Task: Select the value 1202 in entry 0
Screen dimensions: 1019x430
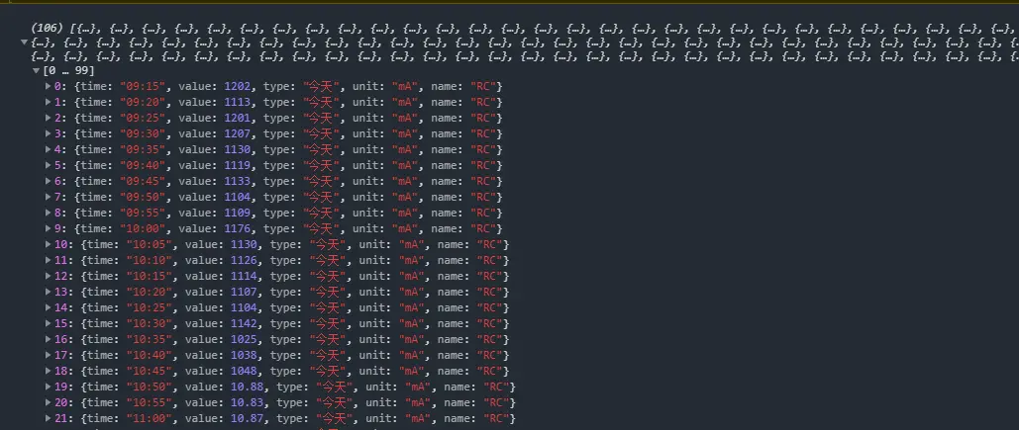Action: (x=237, y=86)
